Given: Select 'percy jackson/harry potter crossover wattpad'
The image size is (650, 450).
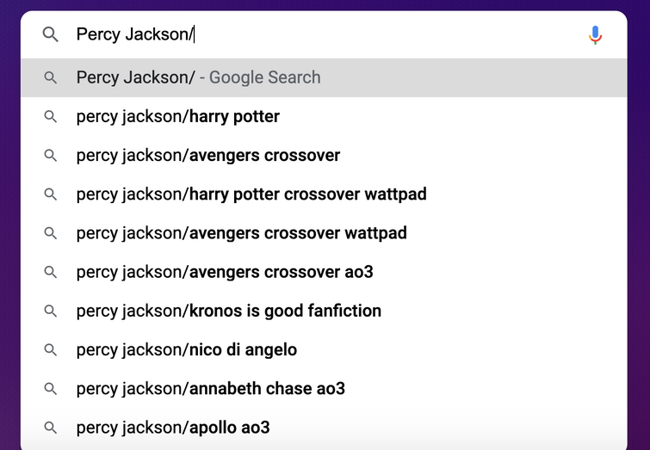Looking at the screenshot, I should (324, 194).
